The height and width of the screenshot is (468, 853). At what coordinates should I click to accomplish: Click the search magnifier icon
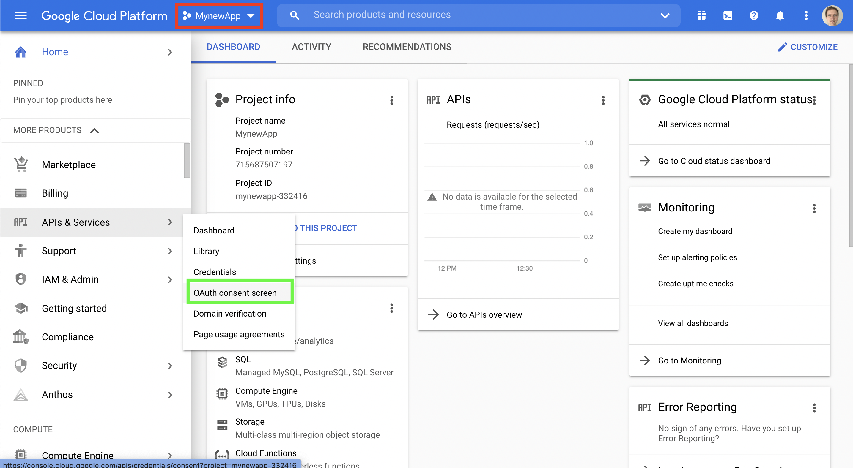[294, 15]
